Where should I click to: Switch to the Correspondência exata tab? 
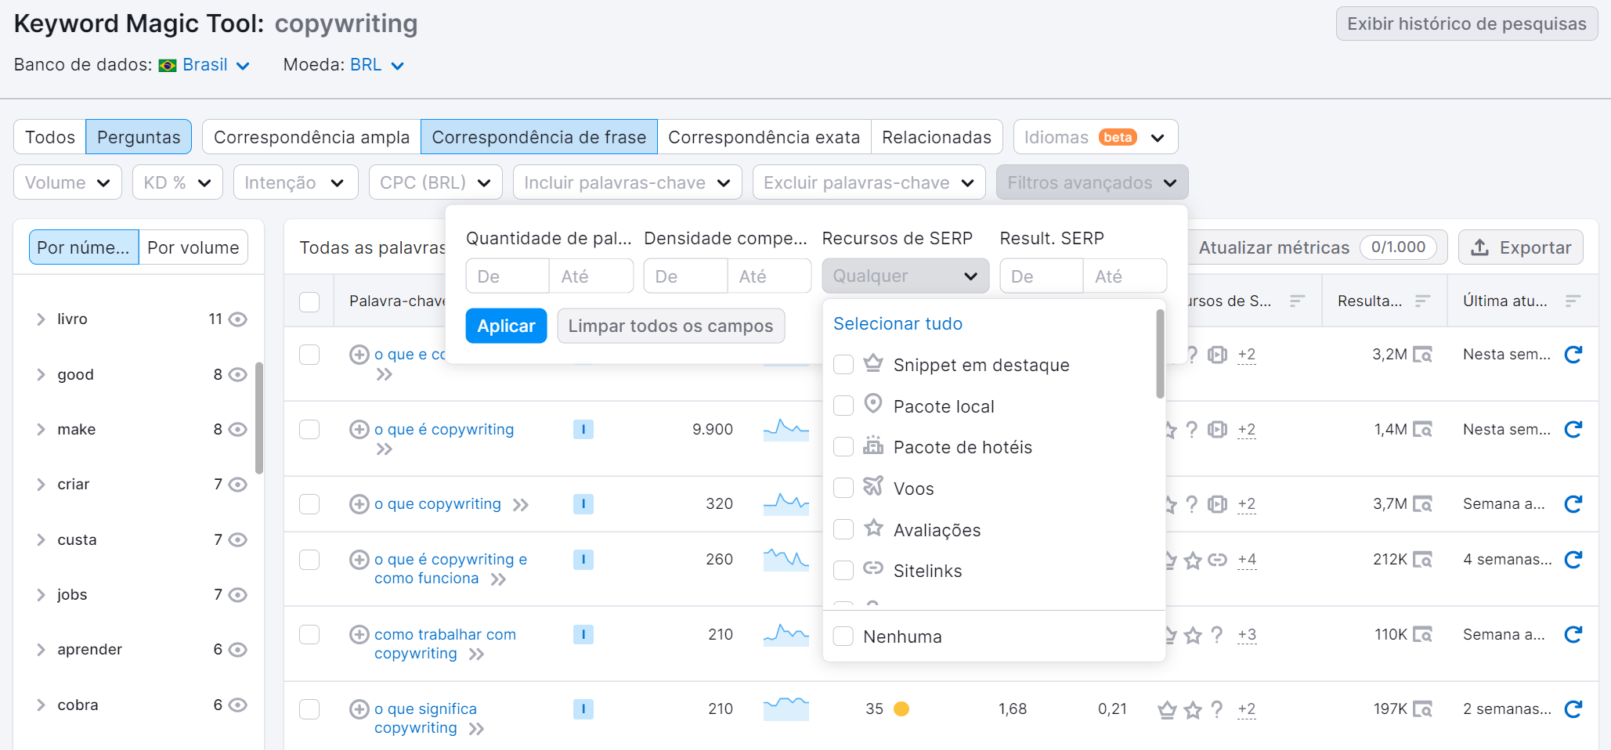pos(764,136)
